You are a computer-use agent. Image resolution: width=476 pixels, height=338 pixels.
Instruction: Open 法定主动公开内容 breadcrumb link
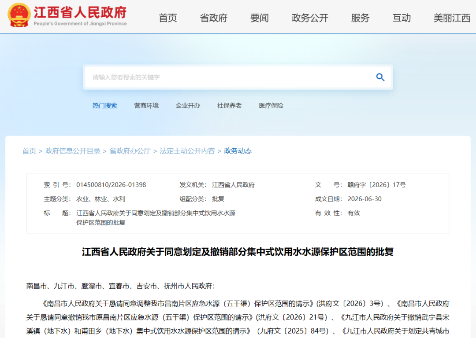[x=187, y=151]
